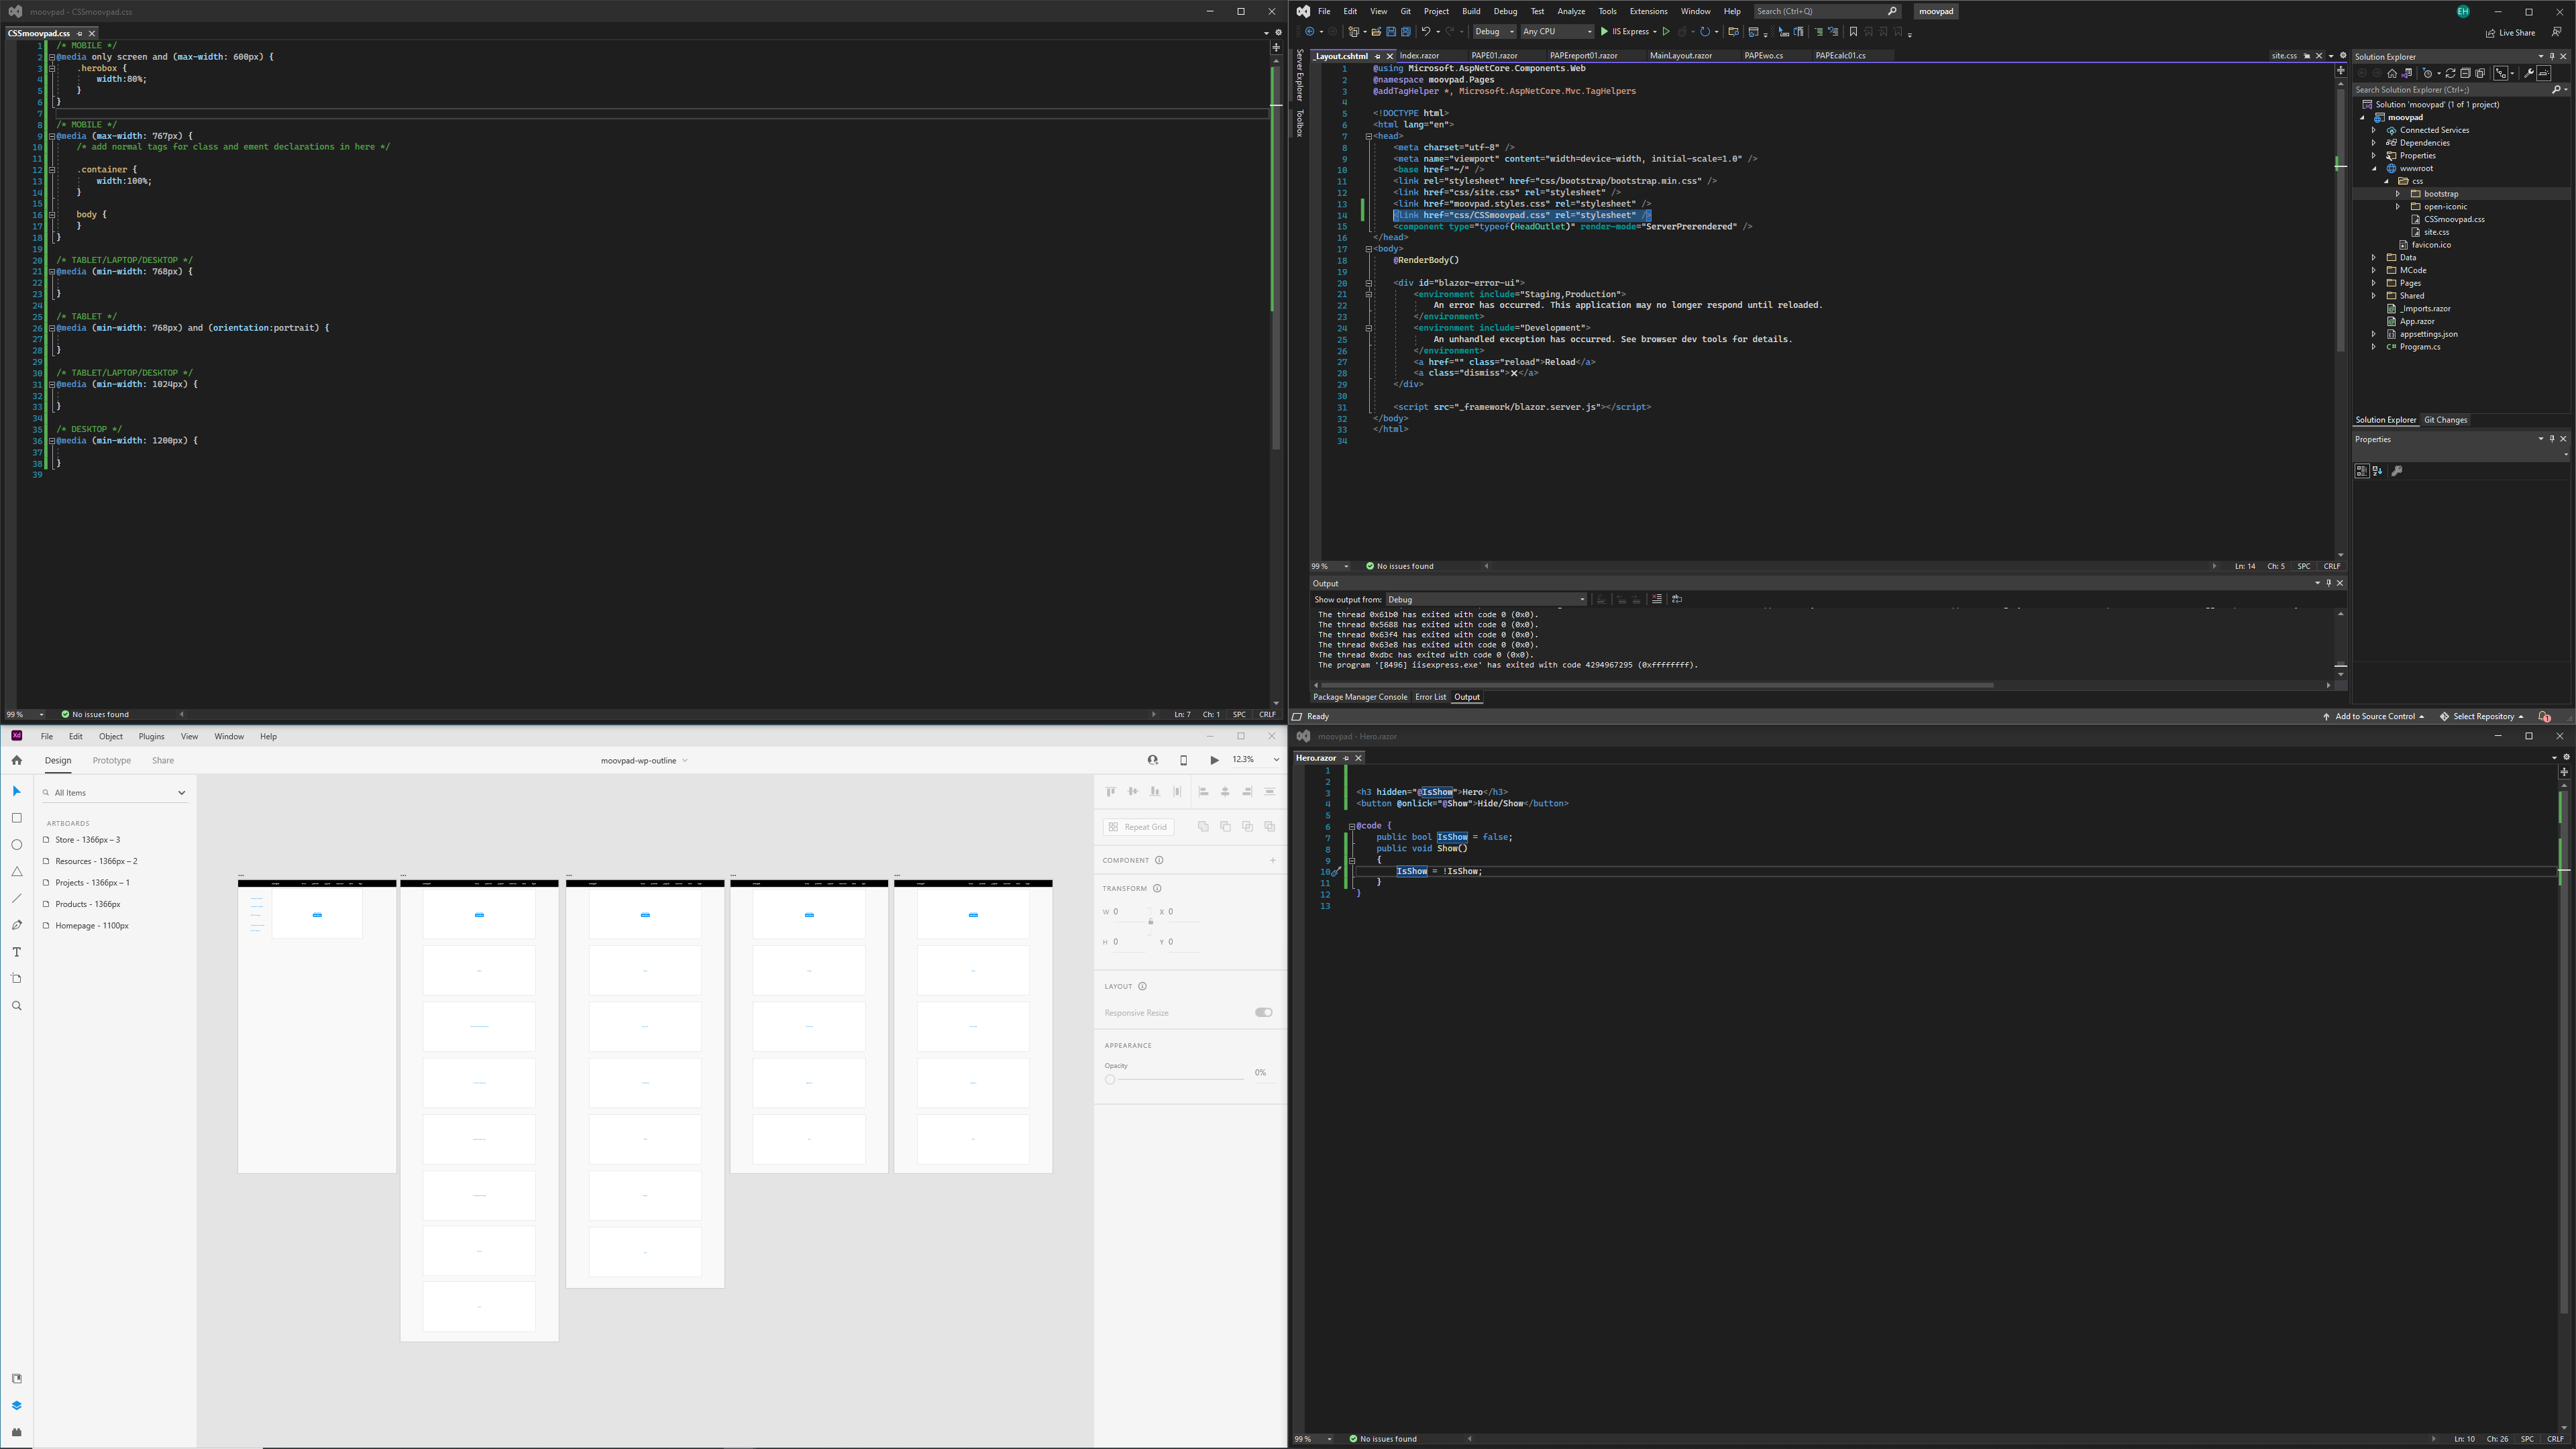This screenshot has height=1449, width=2576.
Task: Open the Any CPU platform dropdown
Action: click(1558, 32)
